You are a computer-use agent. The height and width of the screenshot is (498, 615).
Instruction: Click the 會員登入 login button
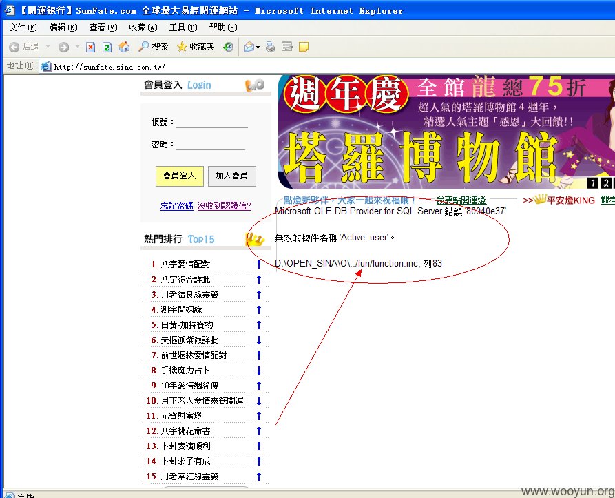click(180, 176)
